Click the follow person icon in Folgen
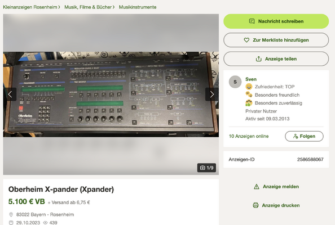335x225 pixels. (x=296, y=136)
